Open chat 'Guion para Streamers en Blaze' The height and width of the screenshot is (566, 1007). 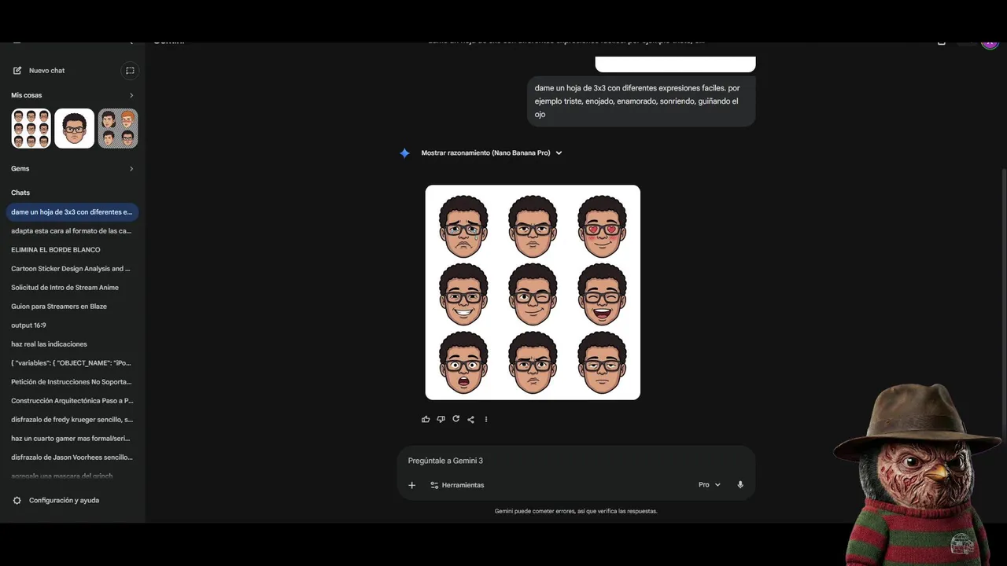(x=72, y=307)
